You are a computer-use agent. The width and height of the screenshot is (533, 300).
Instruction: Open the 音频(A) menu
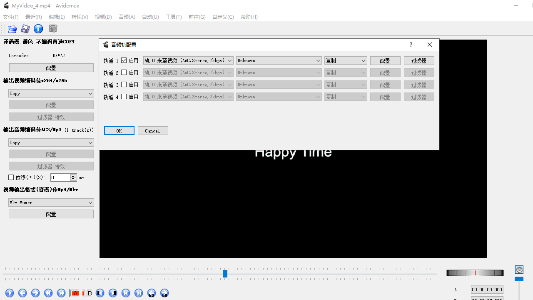point(127,17)
